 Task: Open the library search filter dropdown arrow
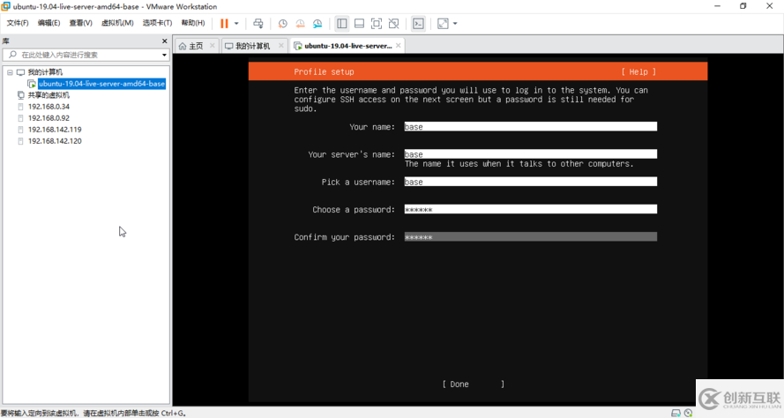tap(165, 55)
